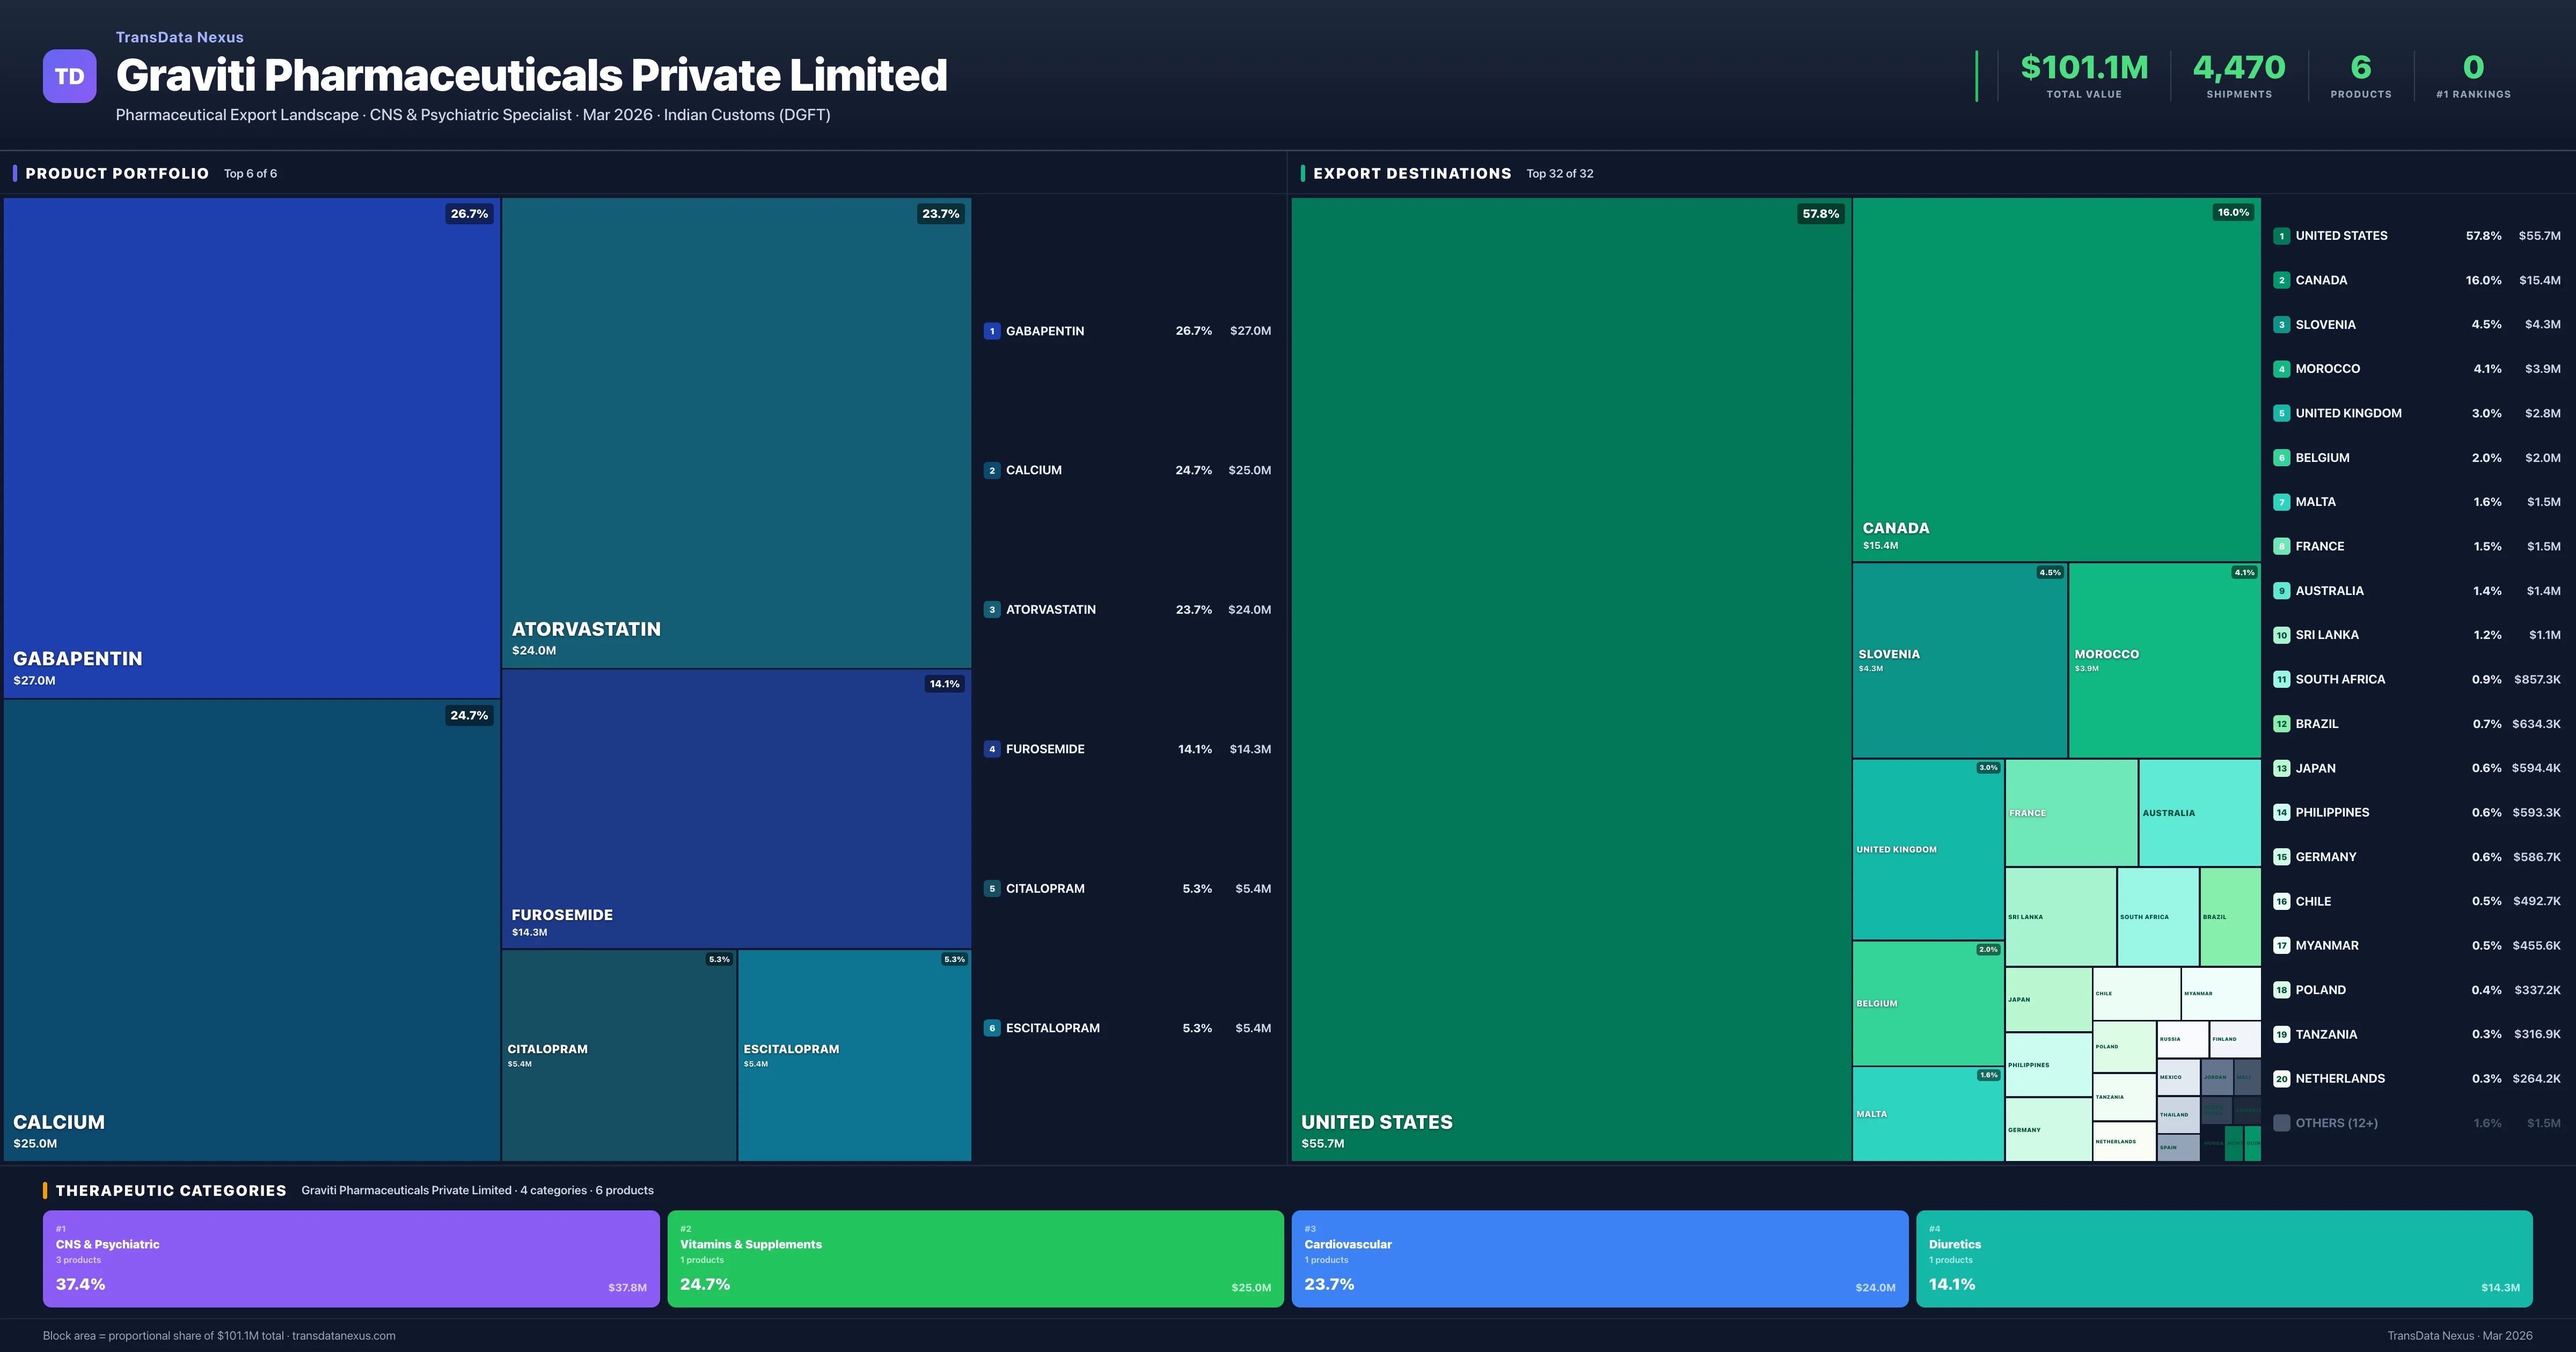Click United States rank 1 badge
This screenshot has height=1352, width=2576.
(2281, 236)
